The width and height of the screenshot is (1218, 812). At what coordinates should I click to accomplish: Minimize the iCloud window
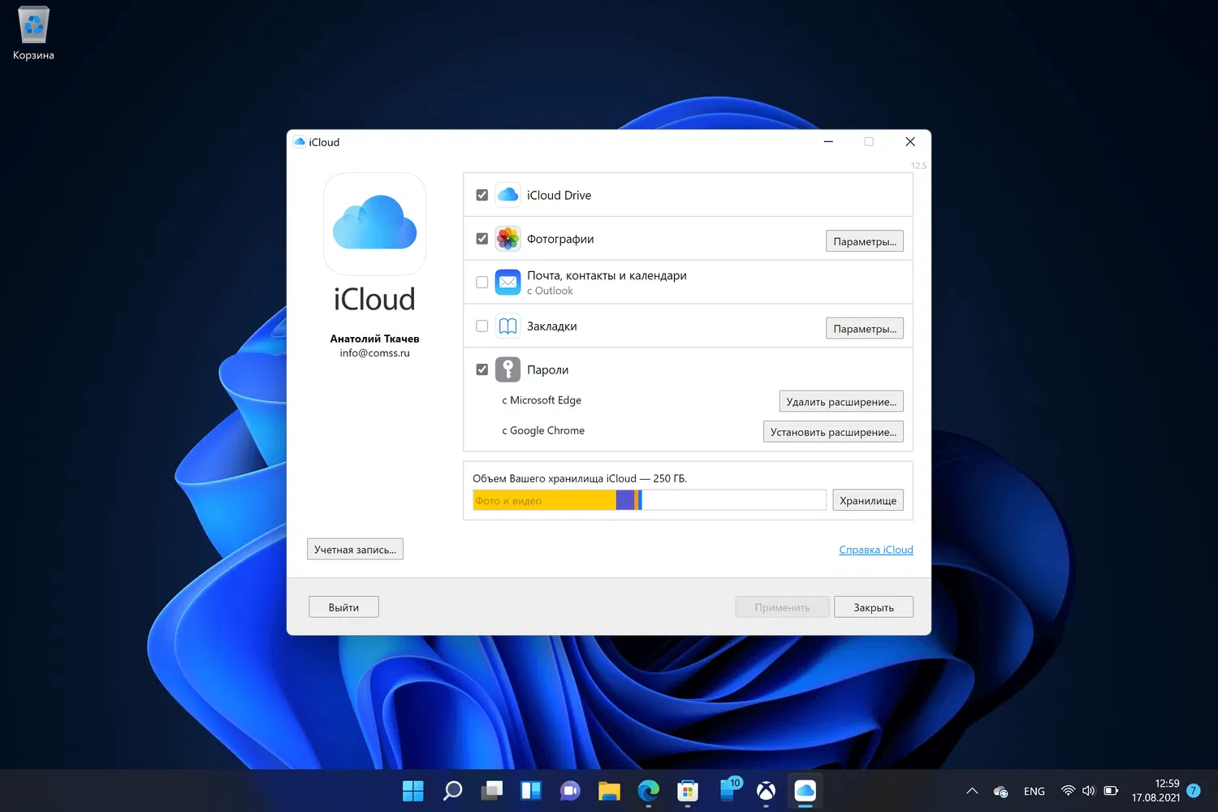coord(828,142)
